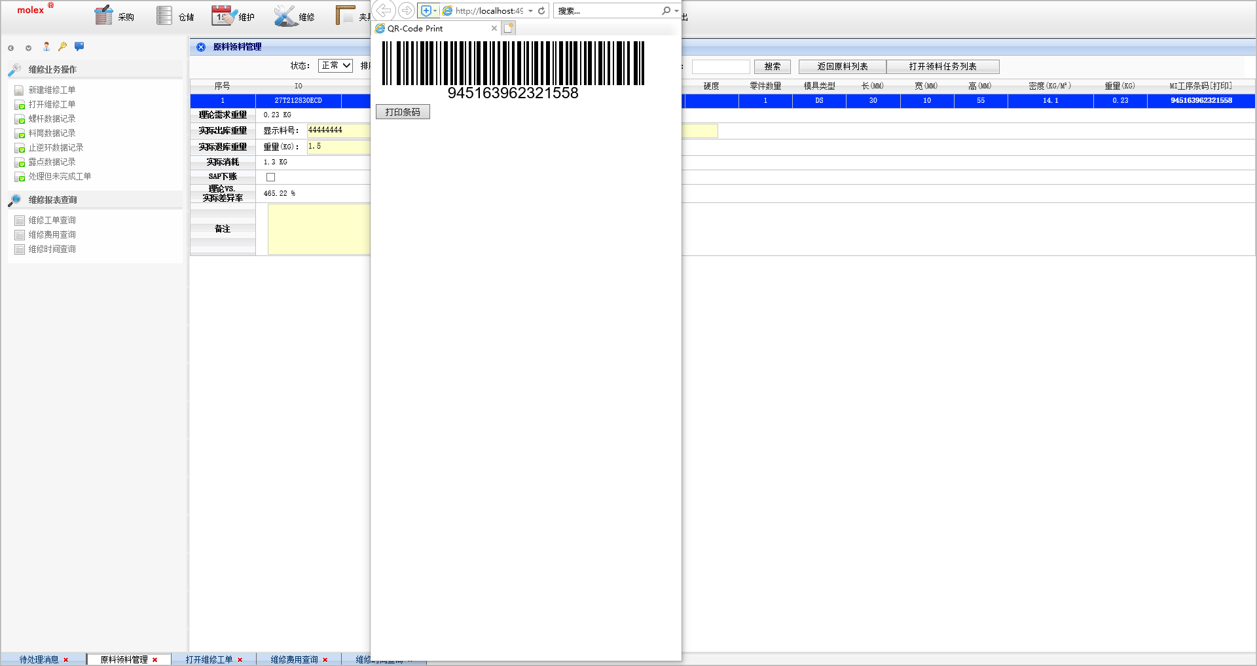Click the 序号 column header

coord(222,86)
